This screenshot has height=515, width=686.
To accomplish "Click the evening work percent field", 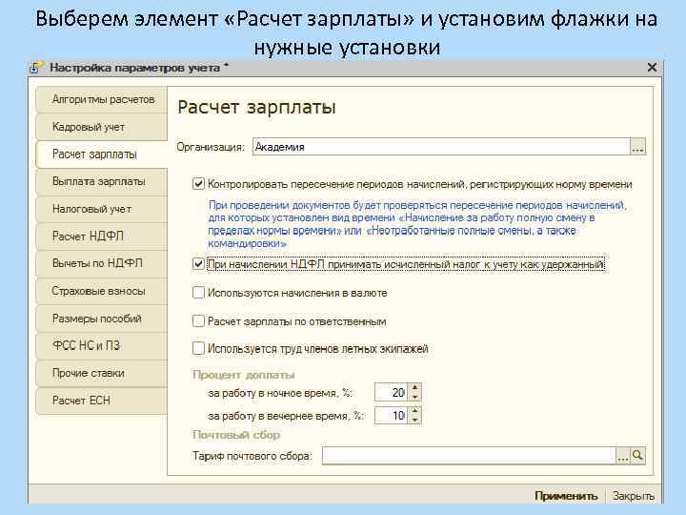I will click(391, 415).
